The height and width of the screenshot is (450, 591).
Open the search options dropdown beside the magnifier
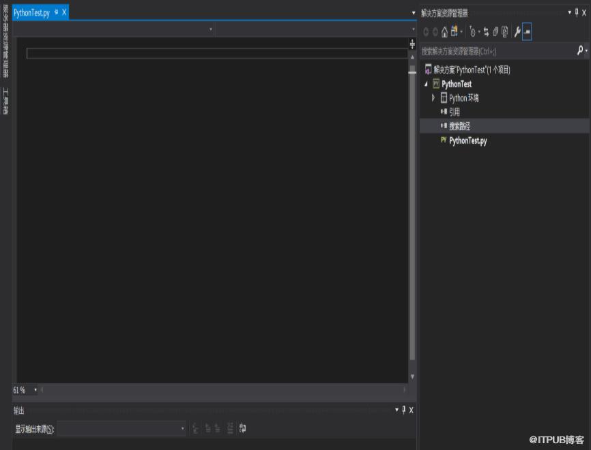[586, 51]
